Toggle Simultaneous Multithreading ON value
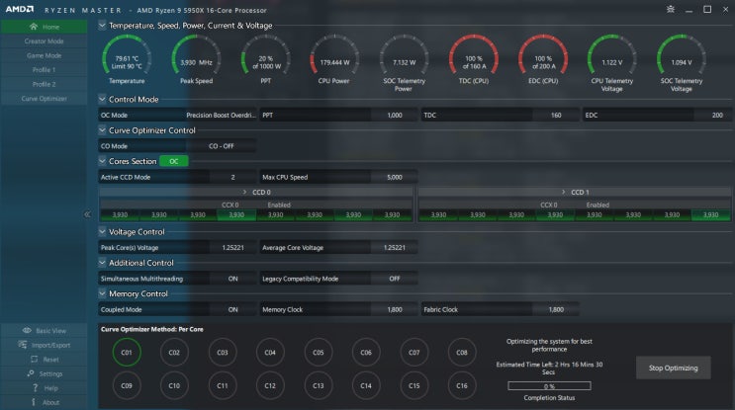The image size is (735, 410). coord(233,279)
